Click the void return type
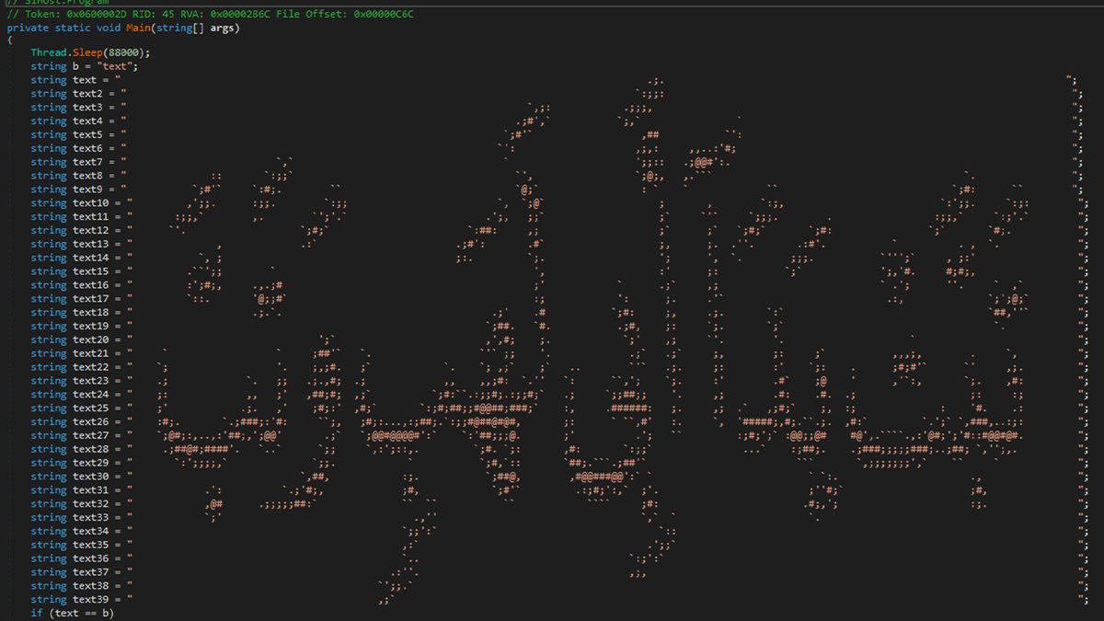 tap(109, 29)
